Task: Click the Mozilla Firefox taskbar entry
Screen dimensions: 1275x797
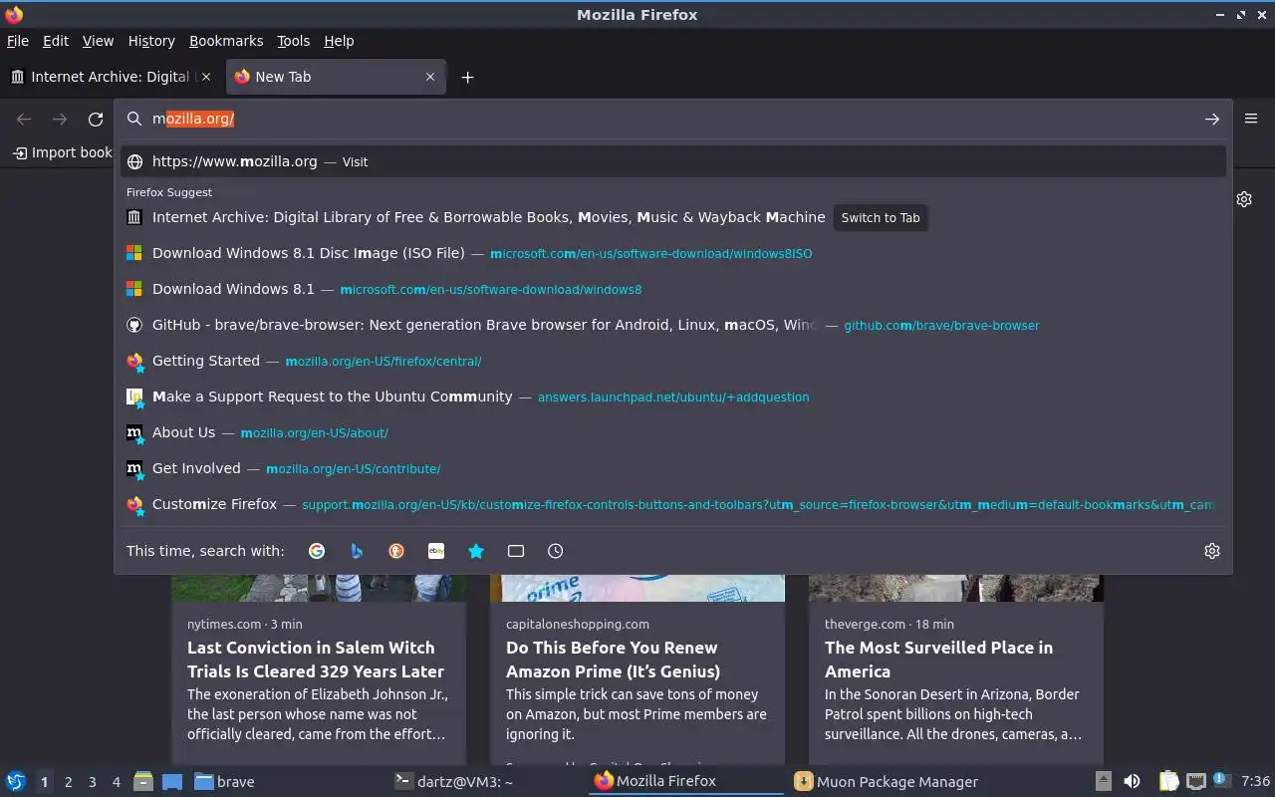Action: coord(687,782)
